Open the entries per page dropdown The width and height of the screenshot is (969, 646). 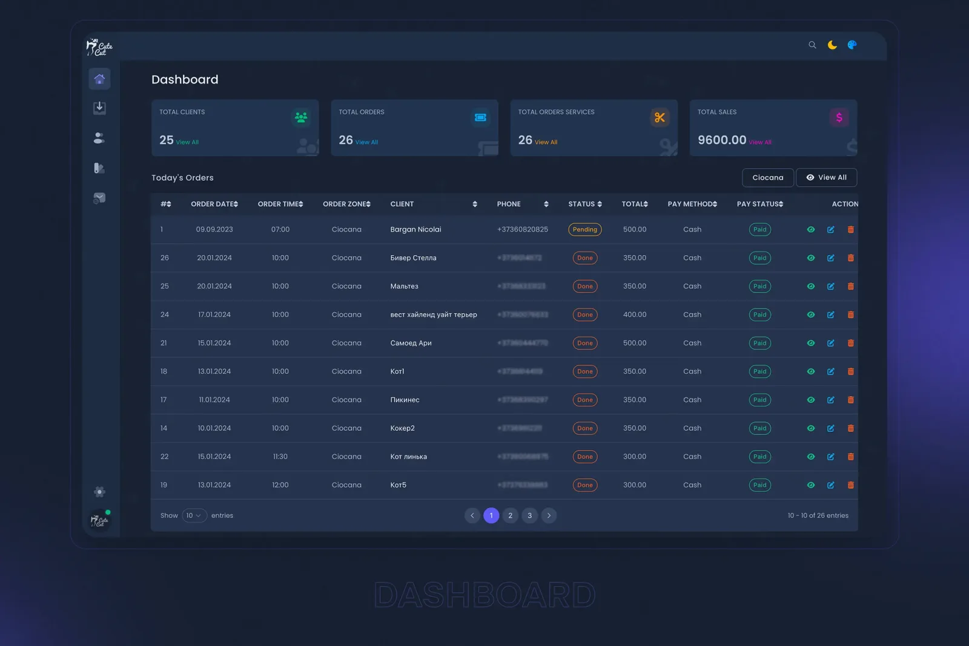click(194, 515)
